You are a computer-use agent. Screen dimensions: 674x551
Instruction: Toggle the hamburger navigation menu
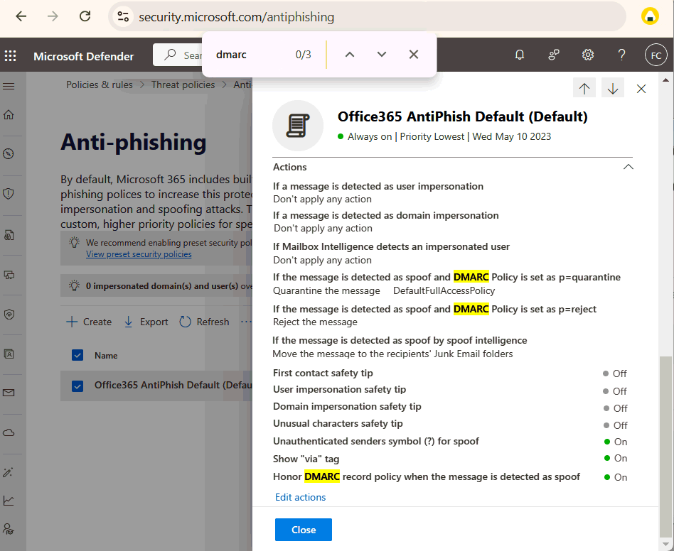tap(9, 86)
